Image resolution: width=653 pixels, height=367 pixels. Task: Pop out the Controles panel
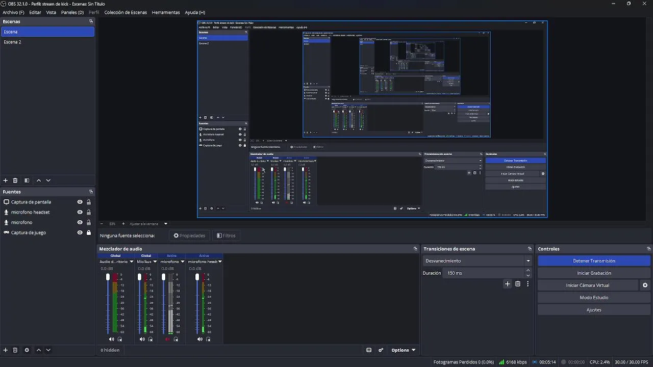648,249
